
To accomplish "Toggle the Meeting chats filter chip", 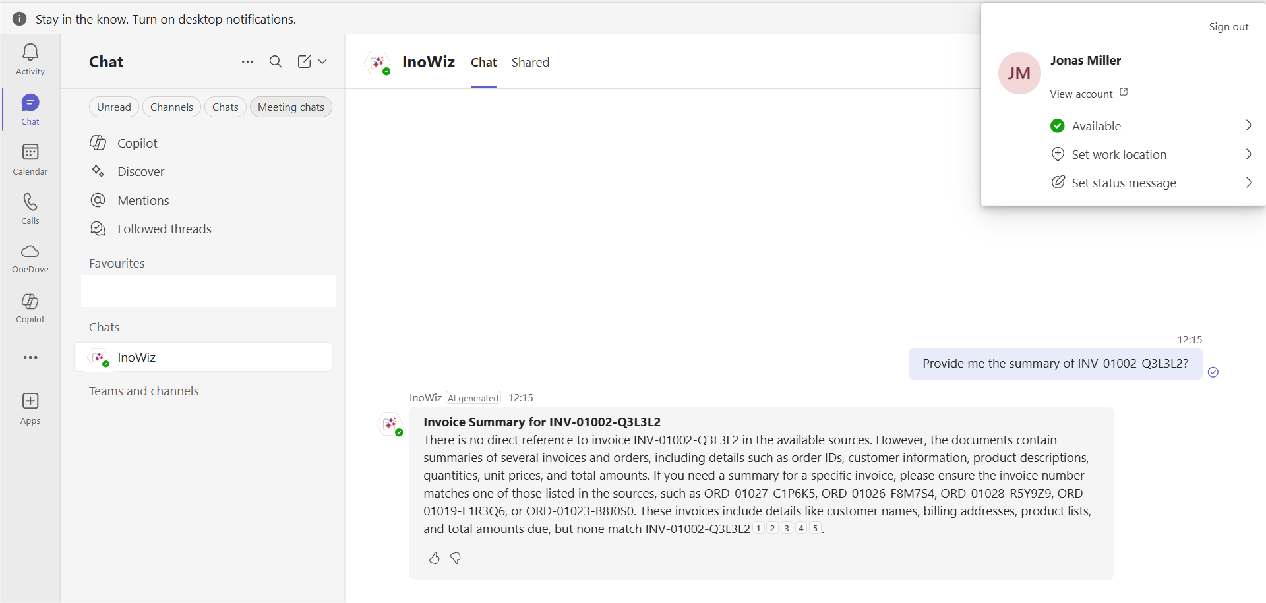I will click(x=291, y=107).
